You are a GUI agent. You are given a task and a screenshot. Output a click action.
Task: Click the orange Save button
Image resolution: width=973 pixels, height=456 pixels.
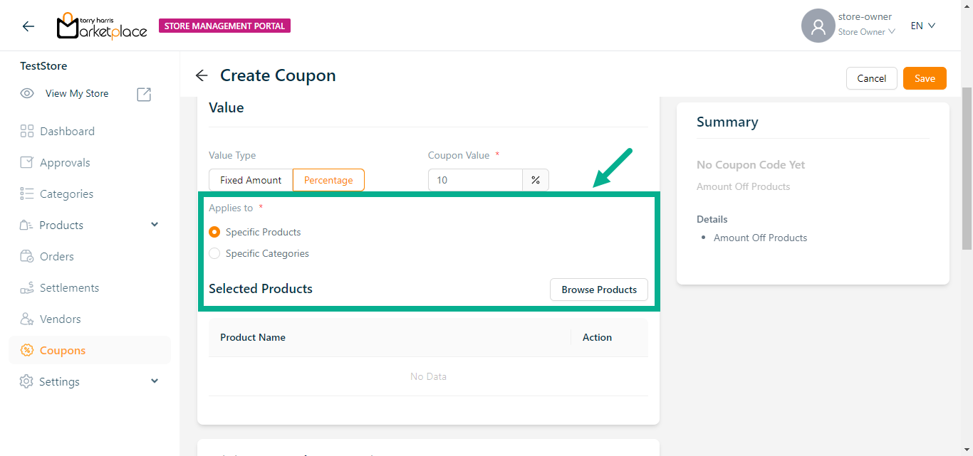click(925, 78)
